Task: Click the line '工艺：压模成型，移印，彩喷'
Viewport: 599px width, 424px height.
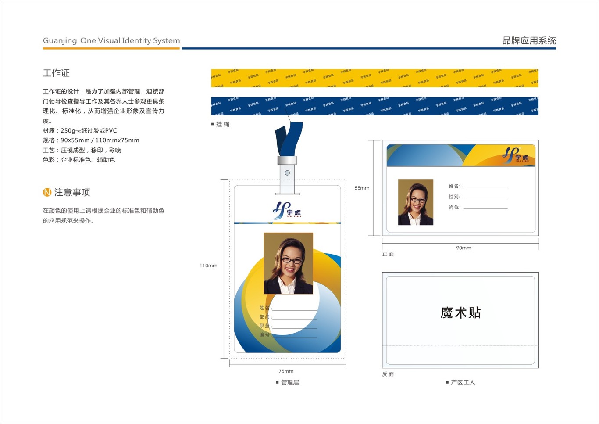Action: coord(82,150)
